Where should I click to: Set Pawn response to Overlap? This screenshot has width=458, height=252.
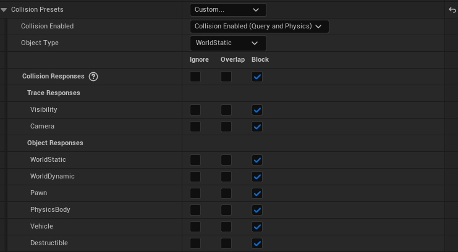(226, 193)
